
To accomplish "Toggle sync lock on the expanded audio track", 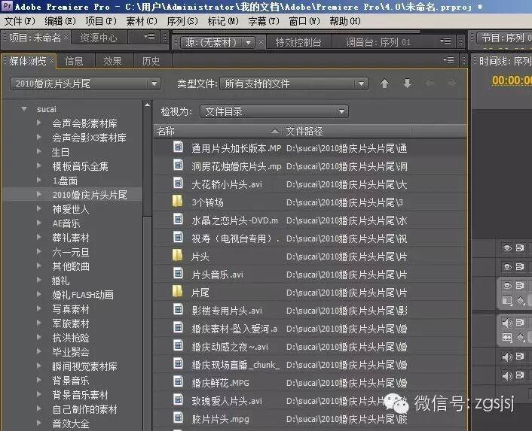I will point(520,323).
